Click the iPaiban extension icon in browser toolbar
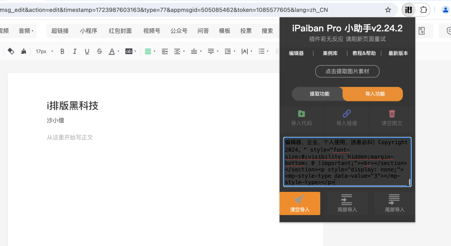451x246 pixels. 408,10
